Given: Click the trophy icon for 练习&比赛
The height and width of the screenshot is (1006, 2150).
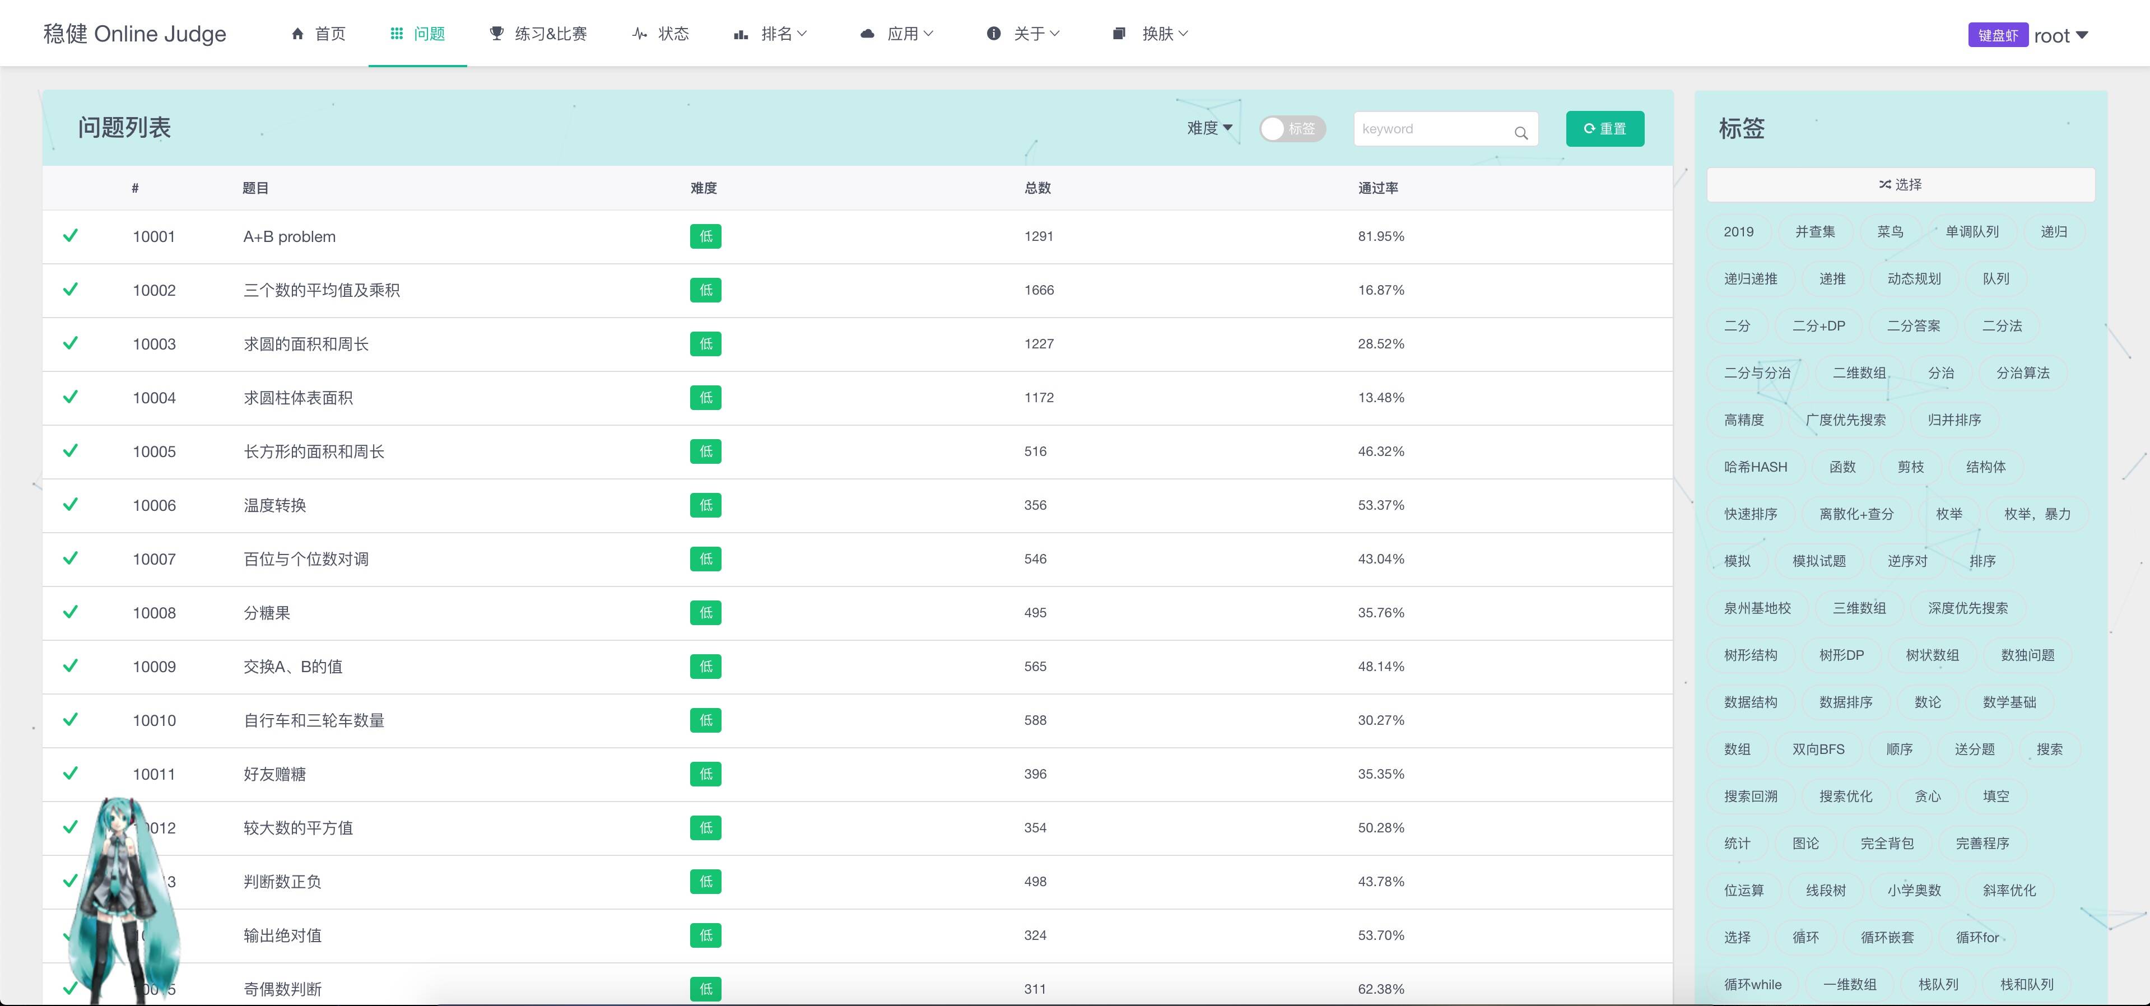Looking at the screenshot, I should [x=496, y=34].
